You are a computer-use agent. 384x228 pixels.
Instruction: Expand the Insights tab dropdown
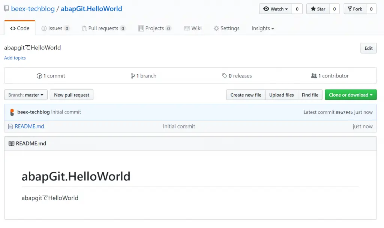263,28
